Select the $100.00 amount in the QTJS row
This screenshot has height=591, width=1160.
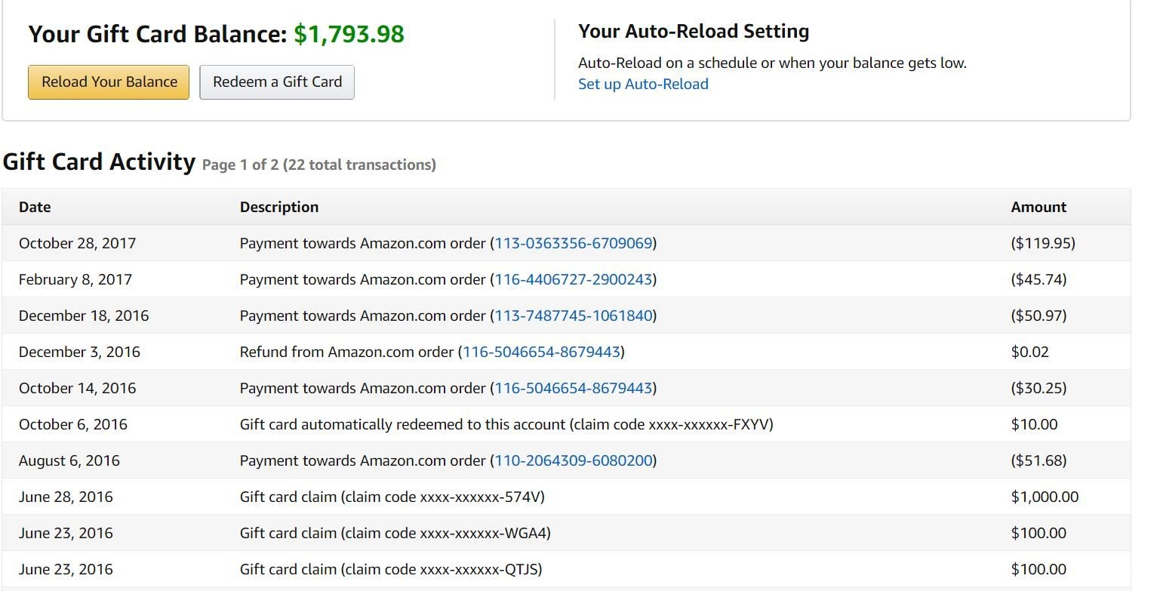point(1038,569)
